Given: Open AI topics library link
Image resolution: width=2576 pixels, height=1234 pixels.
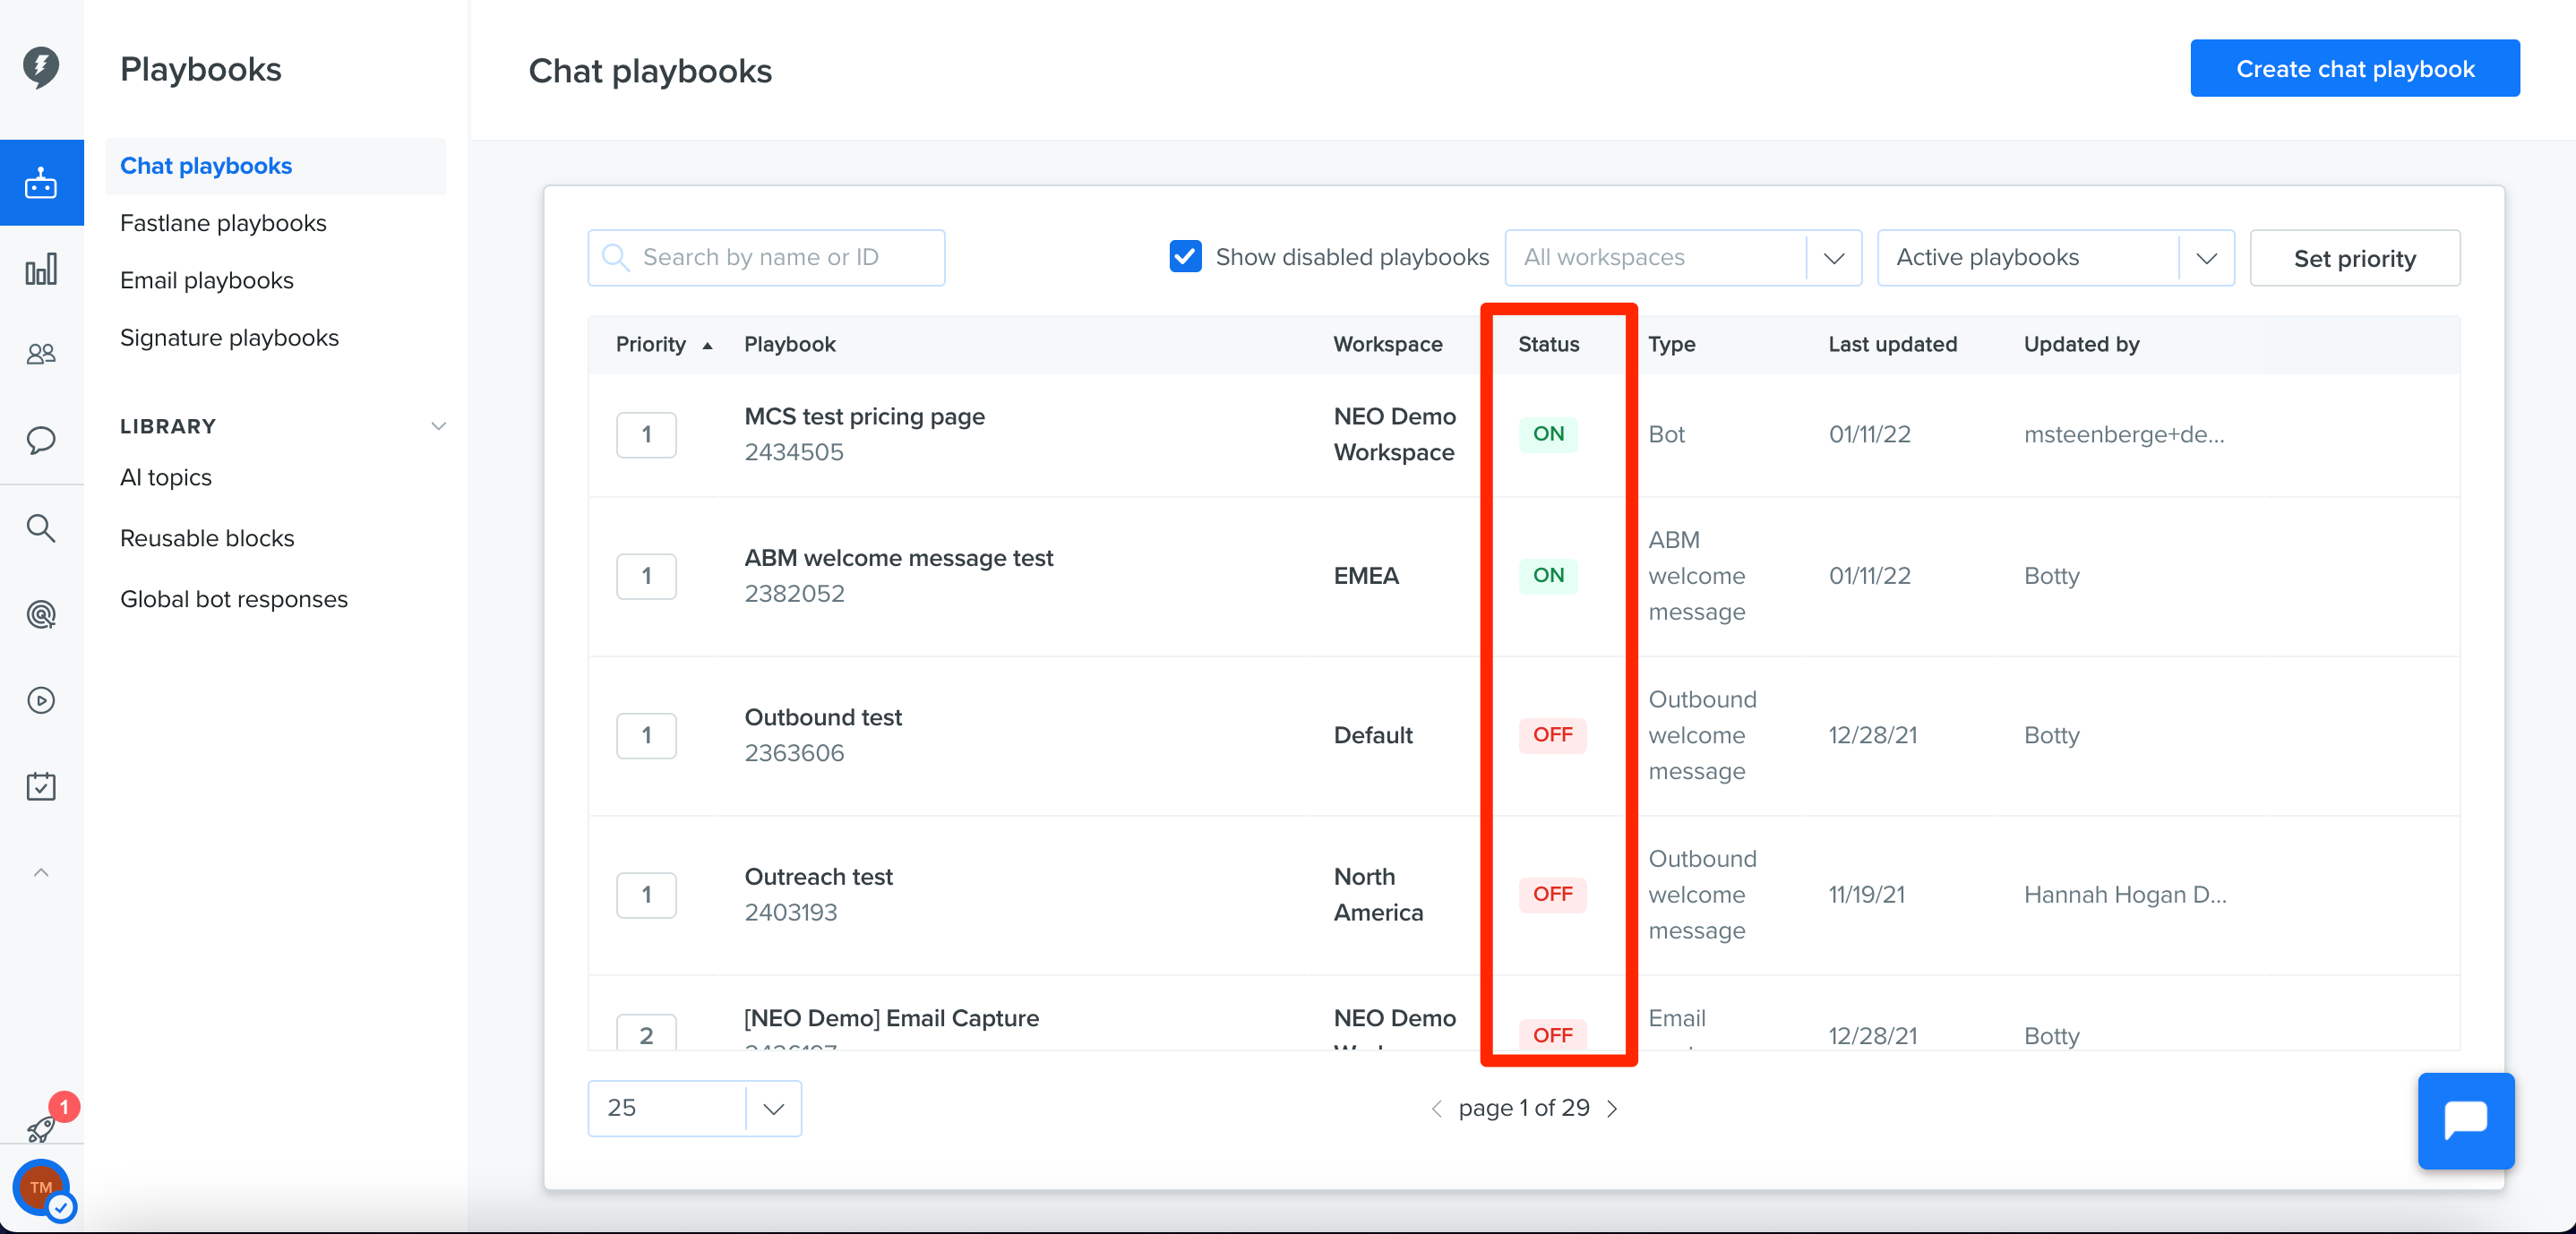Looking at the screenshot, I should (166, 478).
